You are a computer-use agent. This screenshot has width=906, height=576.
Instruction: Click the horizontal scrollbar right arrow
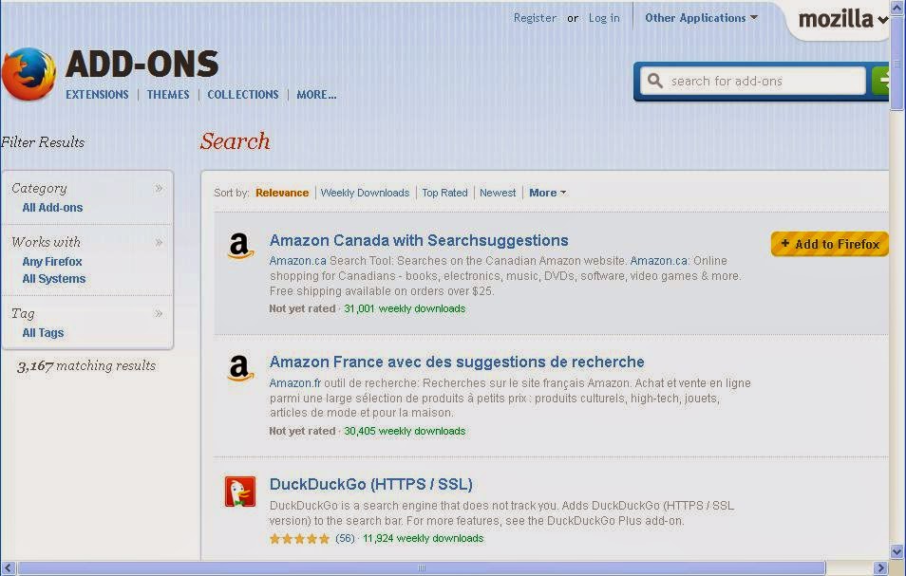pyautogui.click(x=880, y=567)
